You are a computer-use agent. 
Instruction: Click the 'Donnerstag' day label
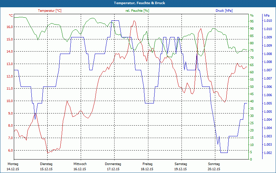(x=113, y=164)
